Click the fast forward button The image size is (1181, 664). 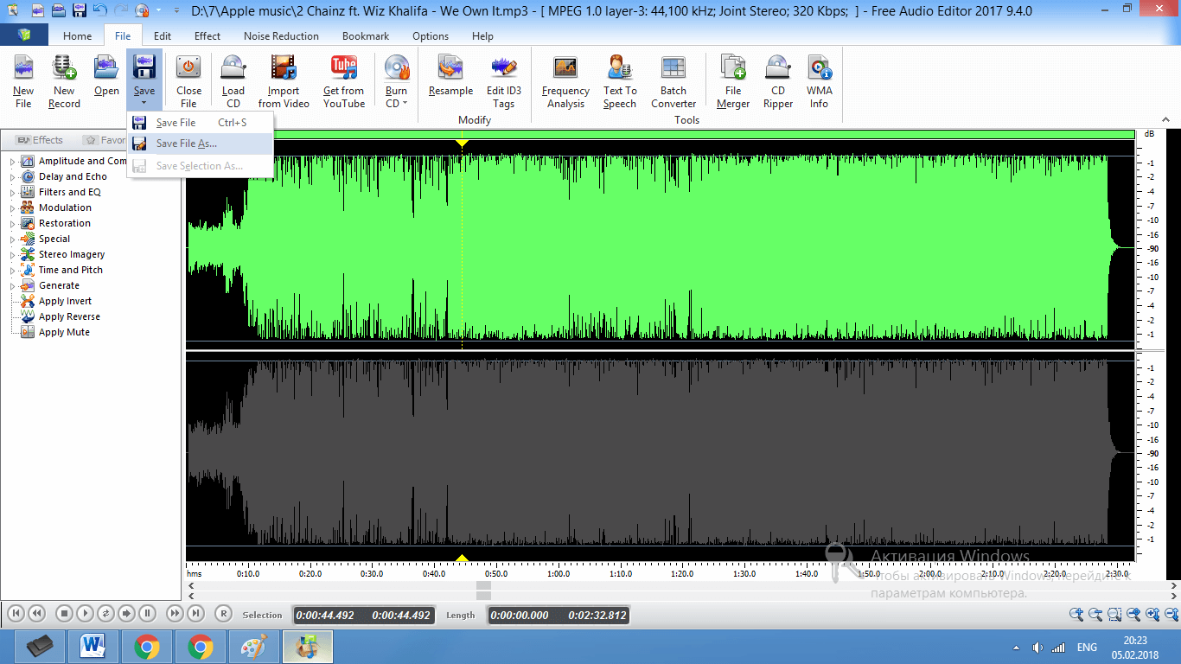tap(175, 614)
